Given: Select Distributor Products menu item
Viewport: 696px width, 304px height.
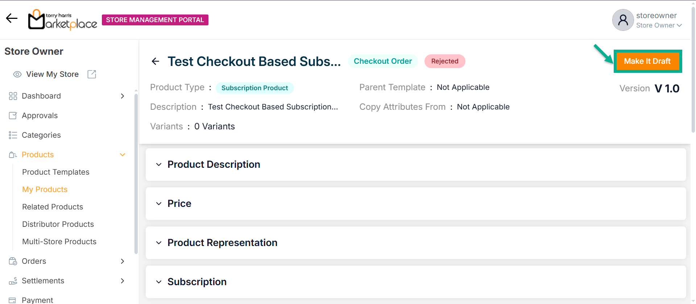Looking at the screenshot, I should [58, 224].
